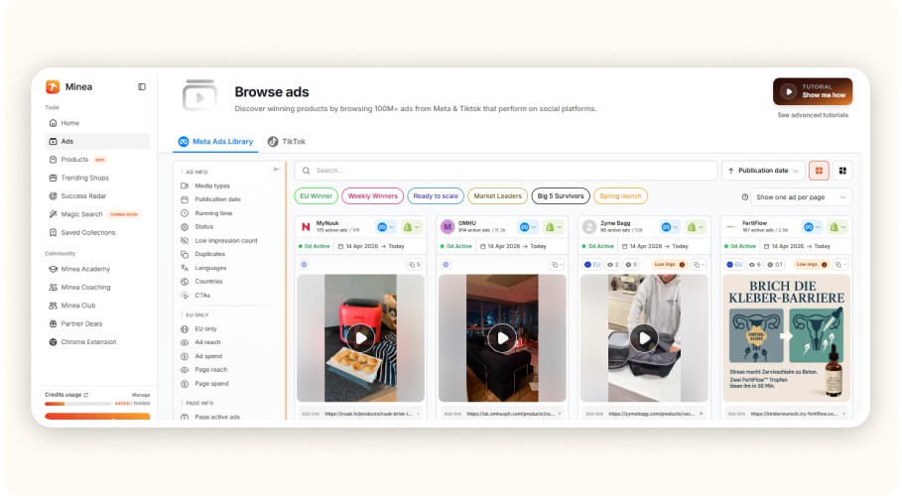Apply the Ready to scale preset
Viewport: 902px width, 496px height.
436,196
